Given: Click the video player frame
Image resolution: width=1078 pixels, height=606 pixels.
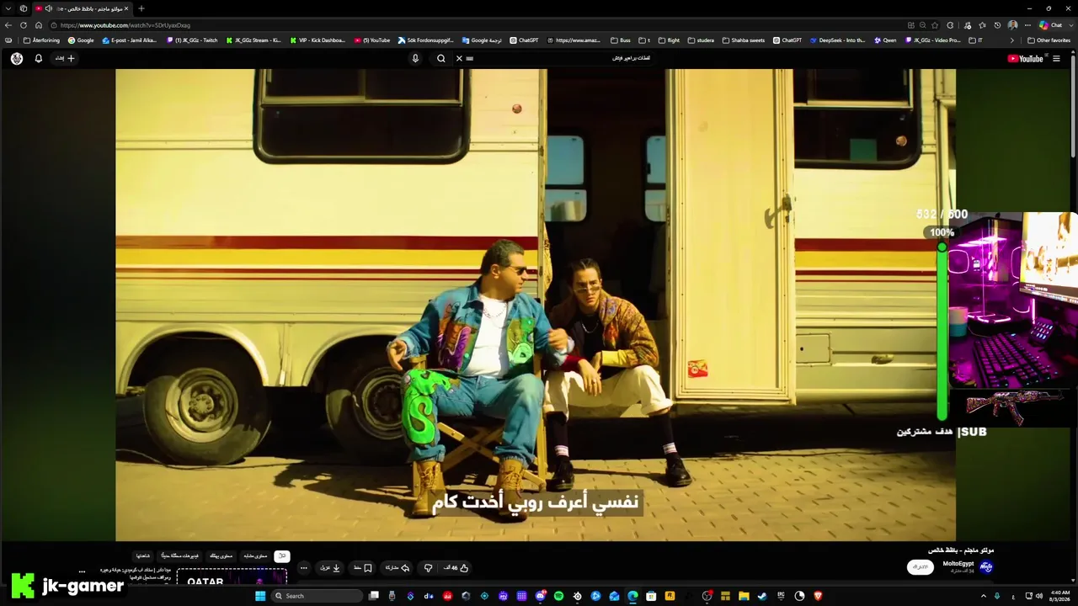Looking at the screenshot, I should coord(536,305).
